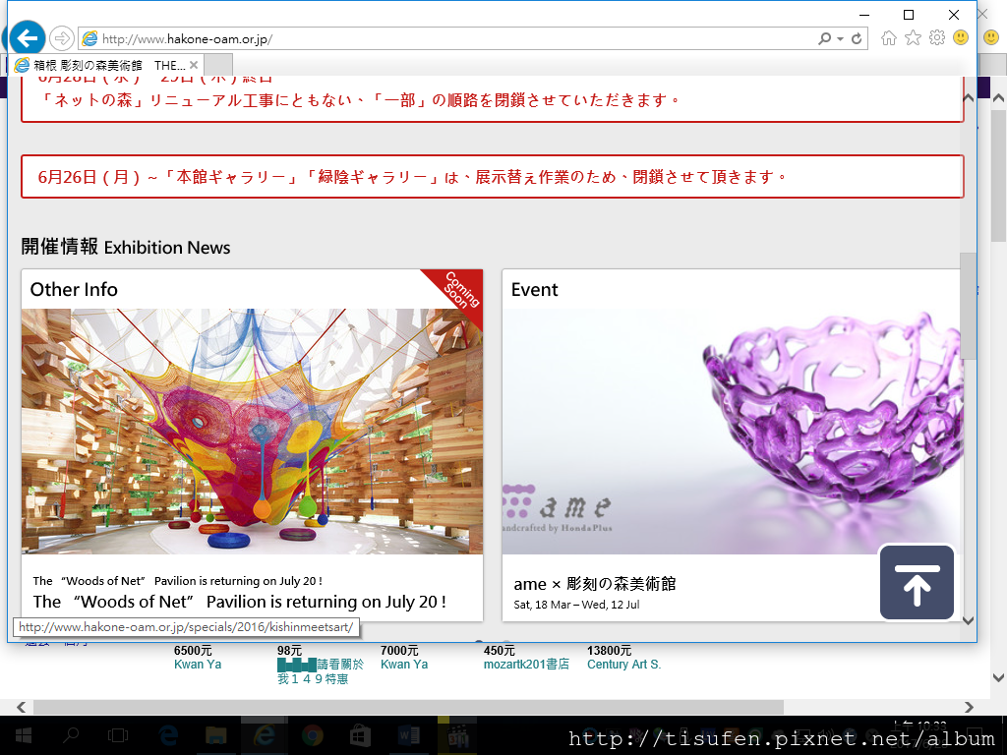The width and height of the screenshot is (1007, 755).
Task: Open the 請看關於我149特惠 link
Action: click(x=321, y=671)
